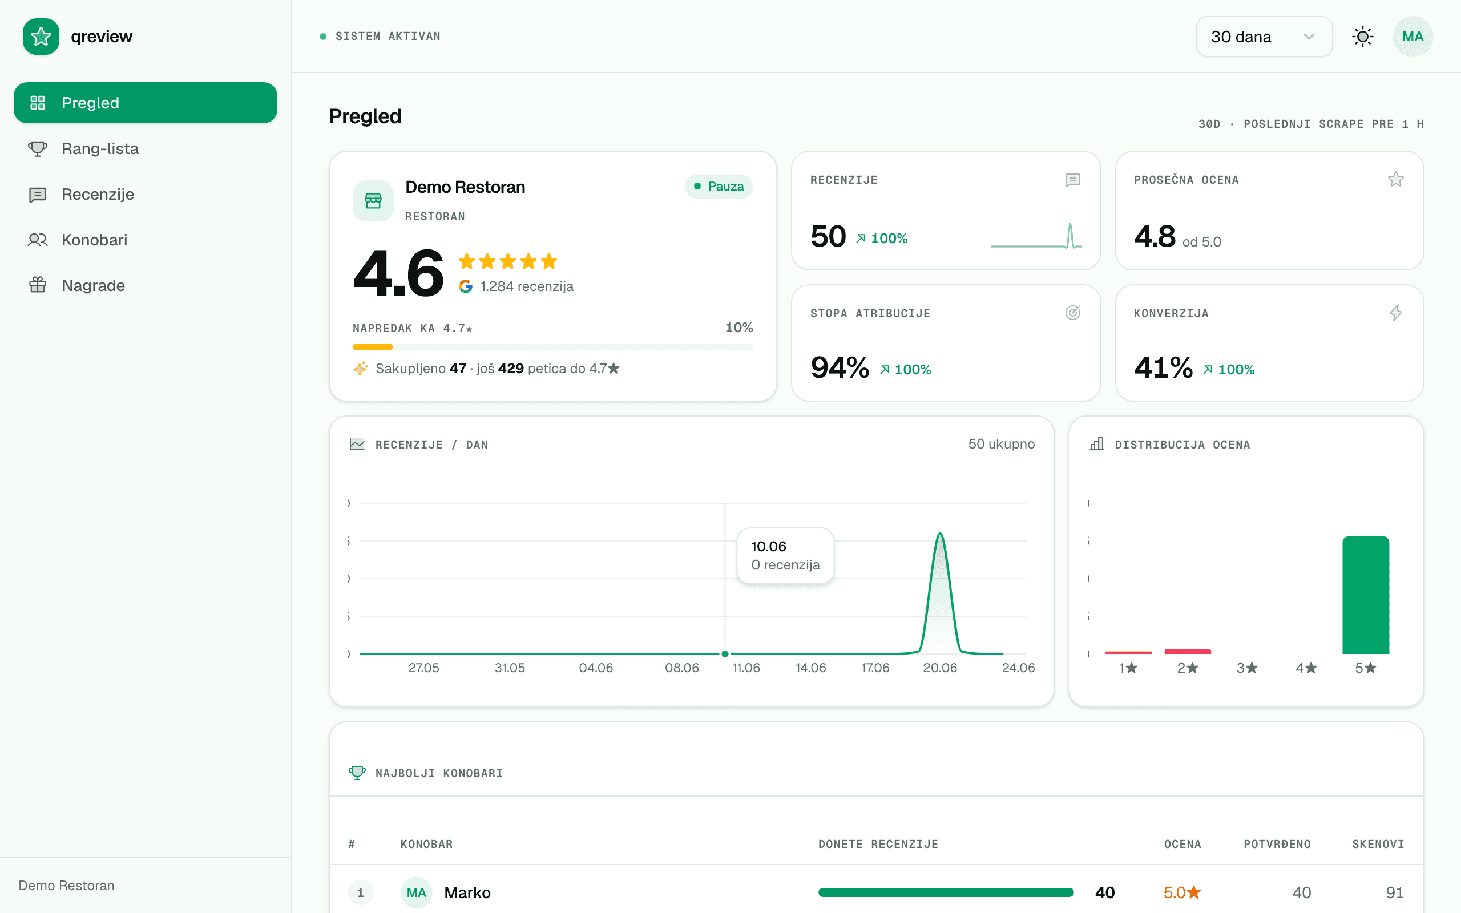
Task: Click the Skenovi column header
Action: [1378, 844]
